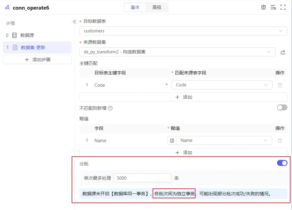Screen dimensions: 292x210
Task: Expand the Name assignment value dropdown
Action: tap(224, 140)
